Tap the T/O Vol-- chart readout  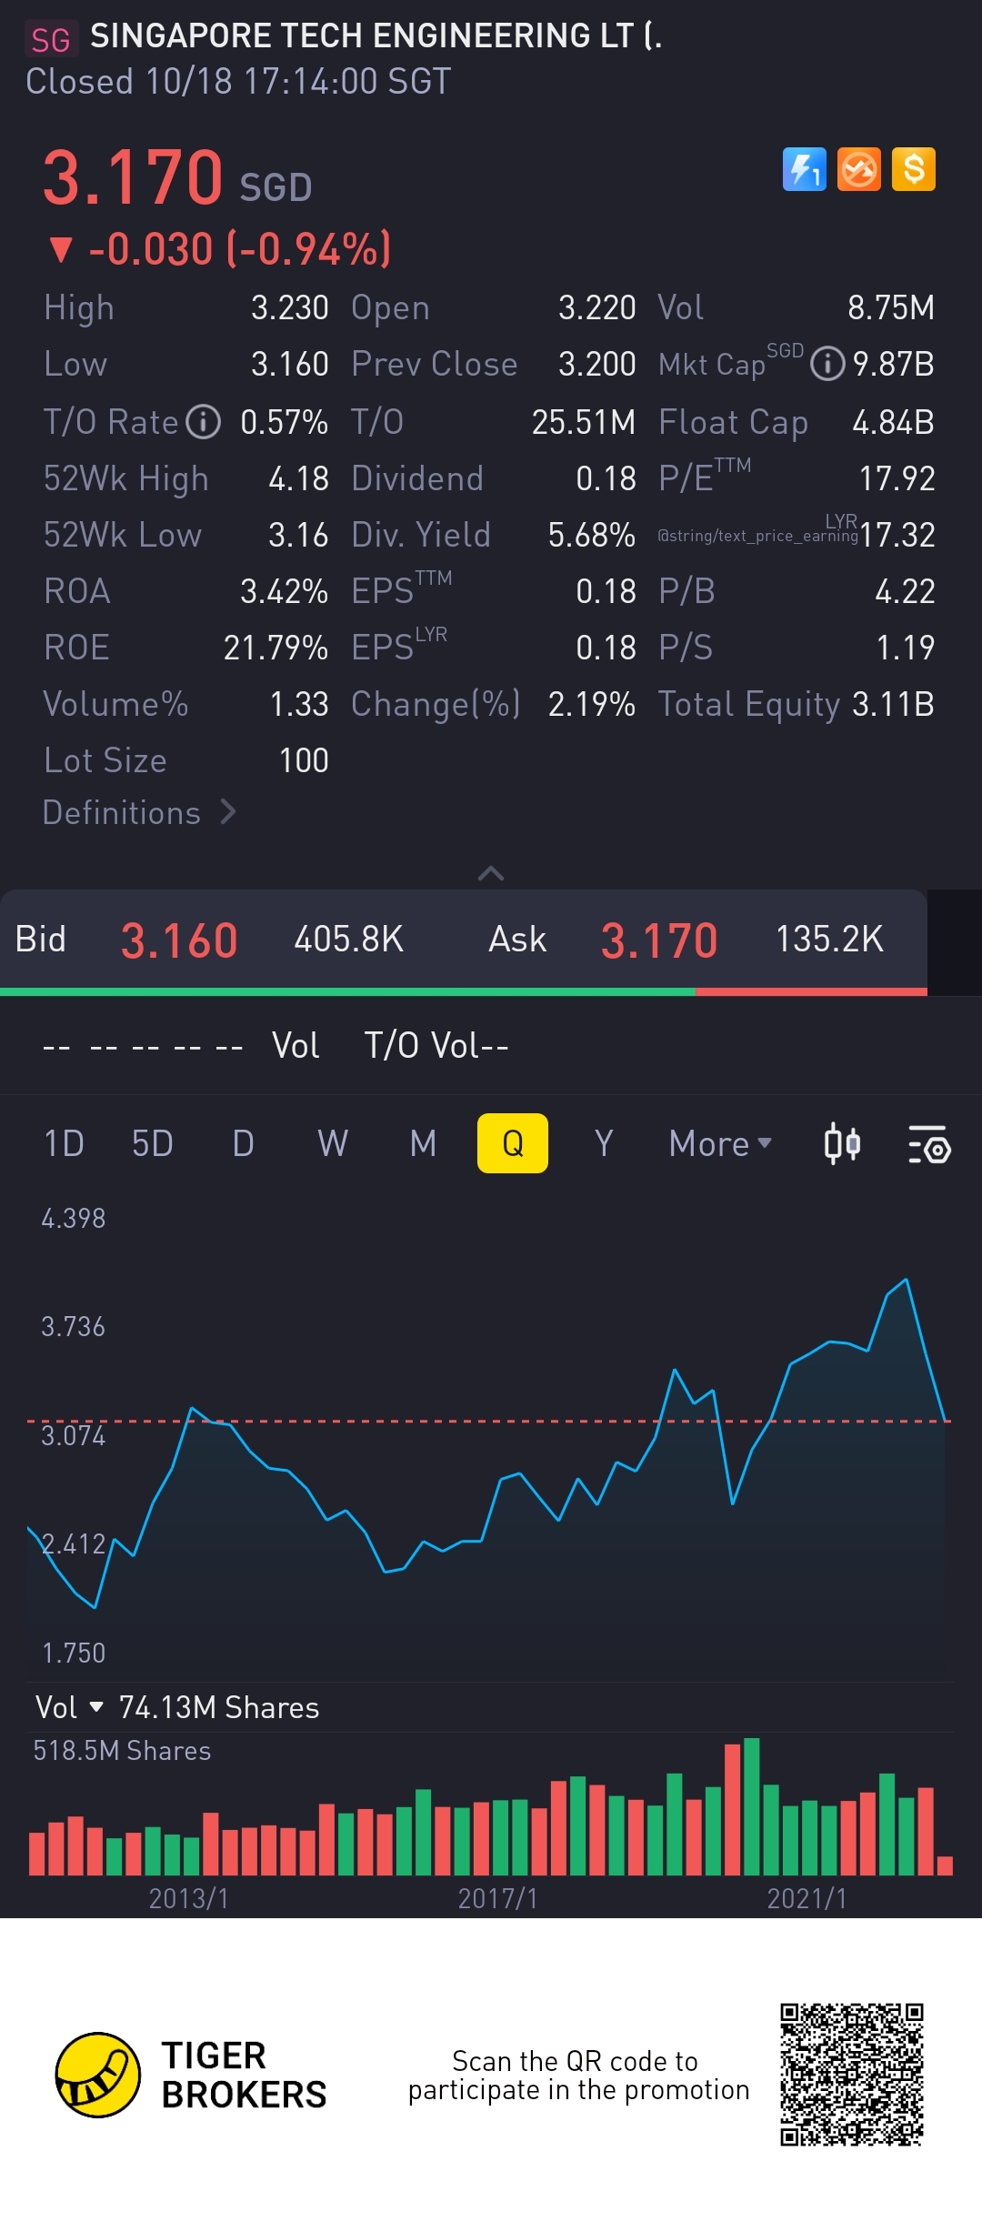[436, 1046]
